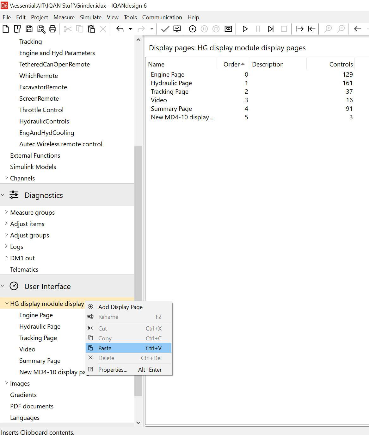Expand the Images tree node
Image resolution: width=369 pixels, height=435 pixels.
(6, 383)
